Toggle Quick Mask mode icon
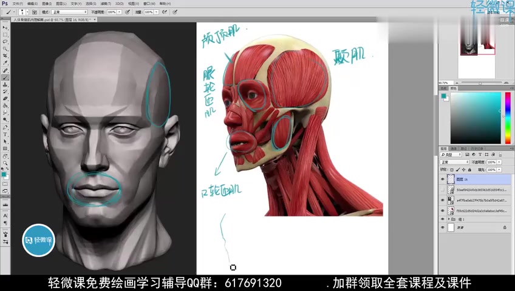Viewport: 515px width, 291px height. 5,184
